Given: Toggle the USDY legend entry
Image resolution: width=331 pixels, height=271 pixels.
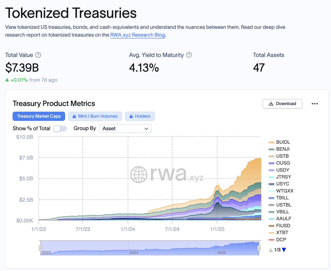Looking at the screenshot, I should 279,170.
